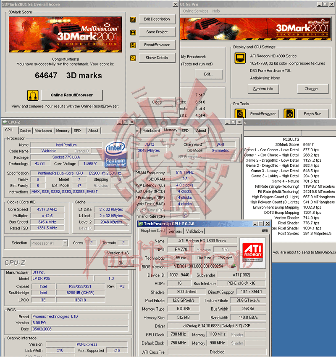Screen dimensions: 336x357
Task: Open the About tab in second CPU-Z window
Action: [x=201, y=131]
